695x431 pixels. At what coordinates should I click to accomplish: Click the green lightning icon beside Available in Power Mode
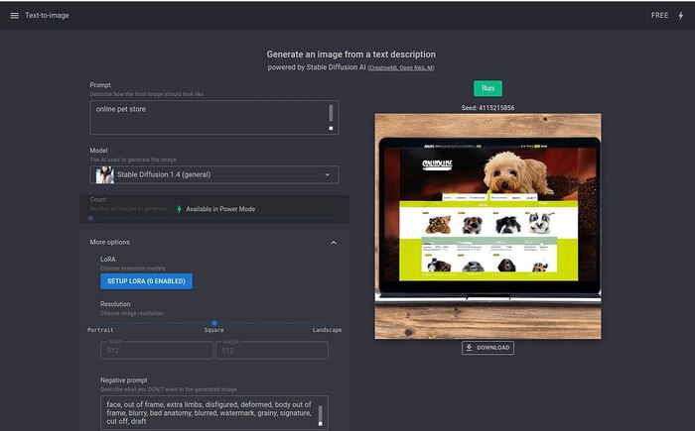click(180, 209)
